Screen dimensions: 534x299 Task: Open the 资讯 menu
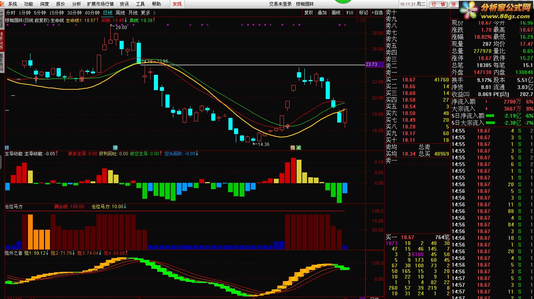124,4
